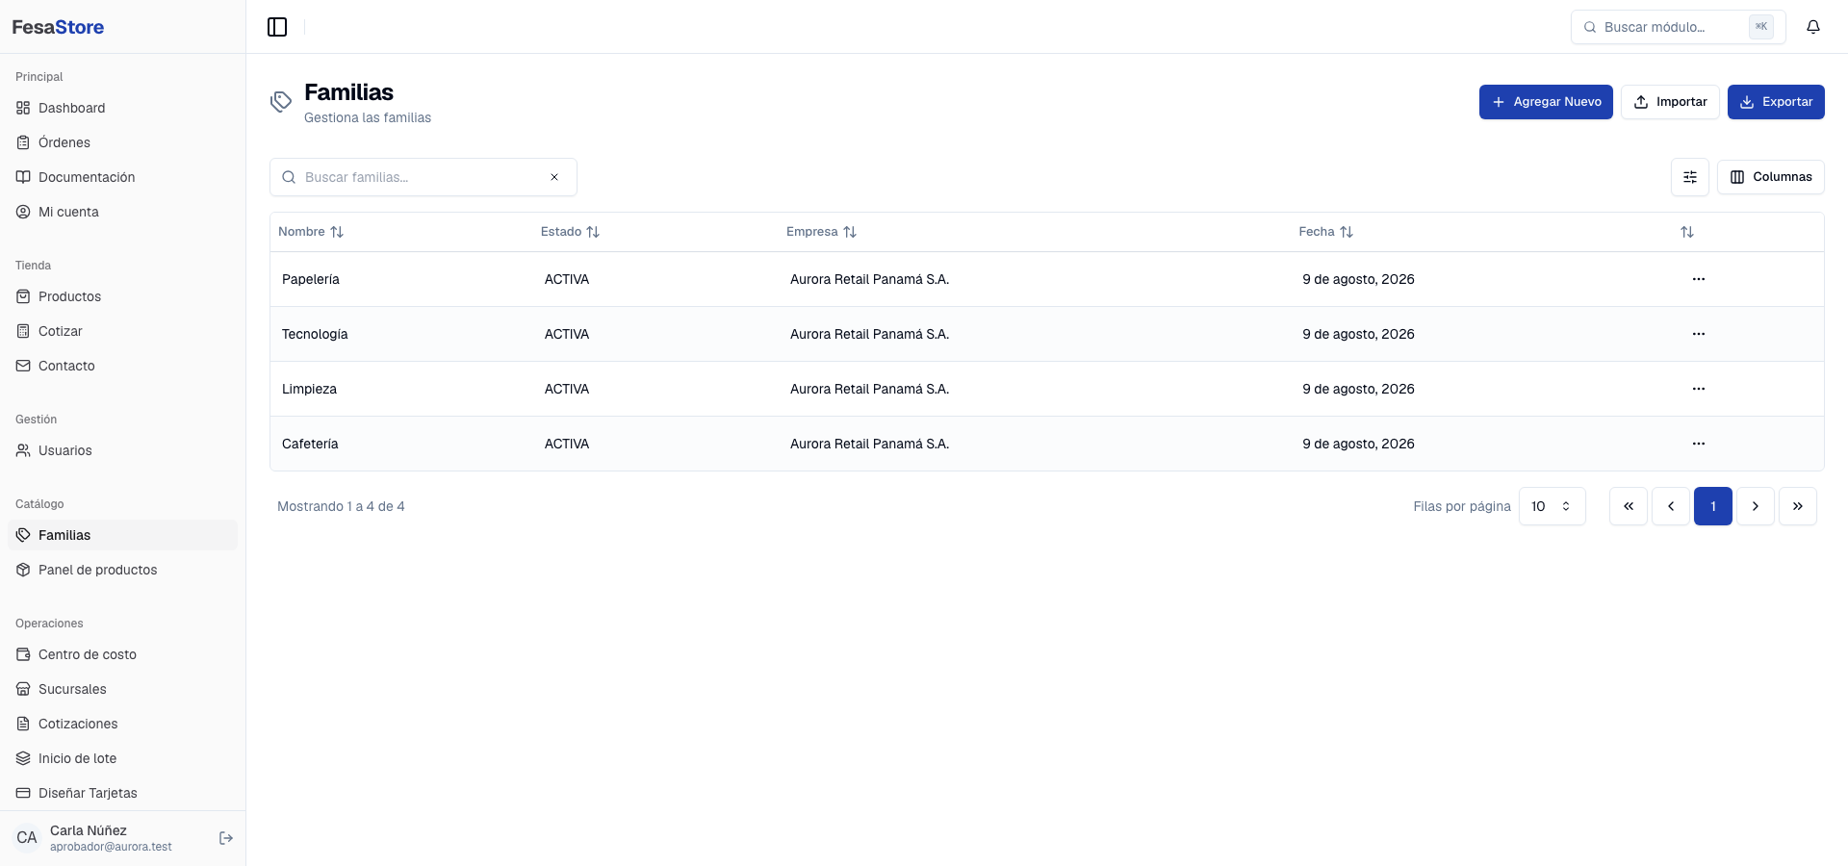
Task: Open Panel de productos
Action: 122,570
